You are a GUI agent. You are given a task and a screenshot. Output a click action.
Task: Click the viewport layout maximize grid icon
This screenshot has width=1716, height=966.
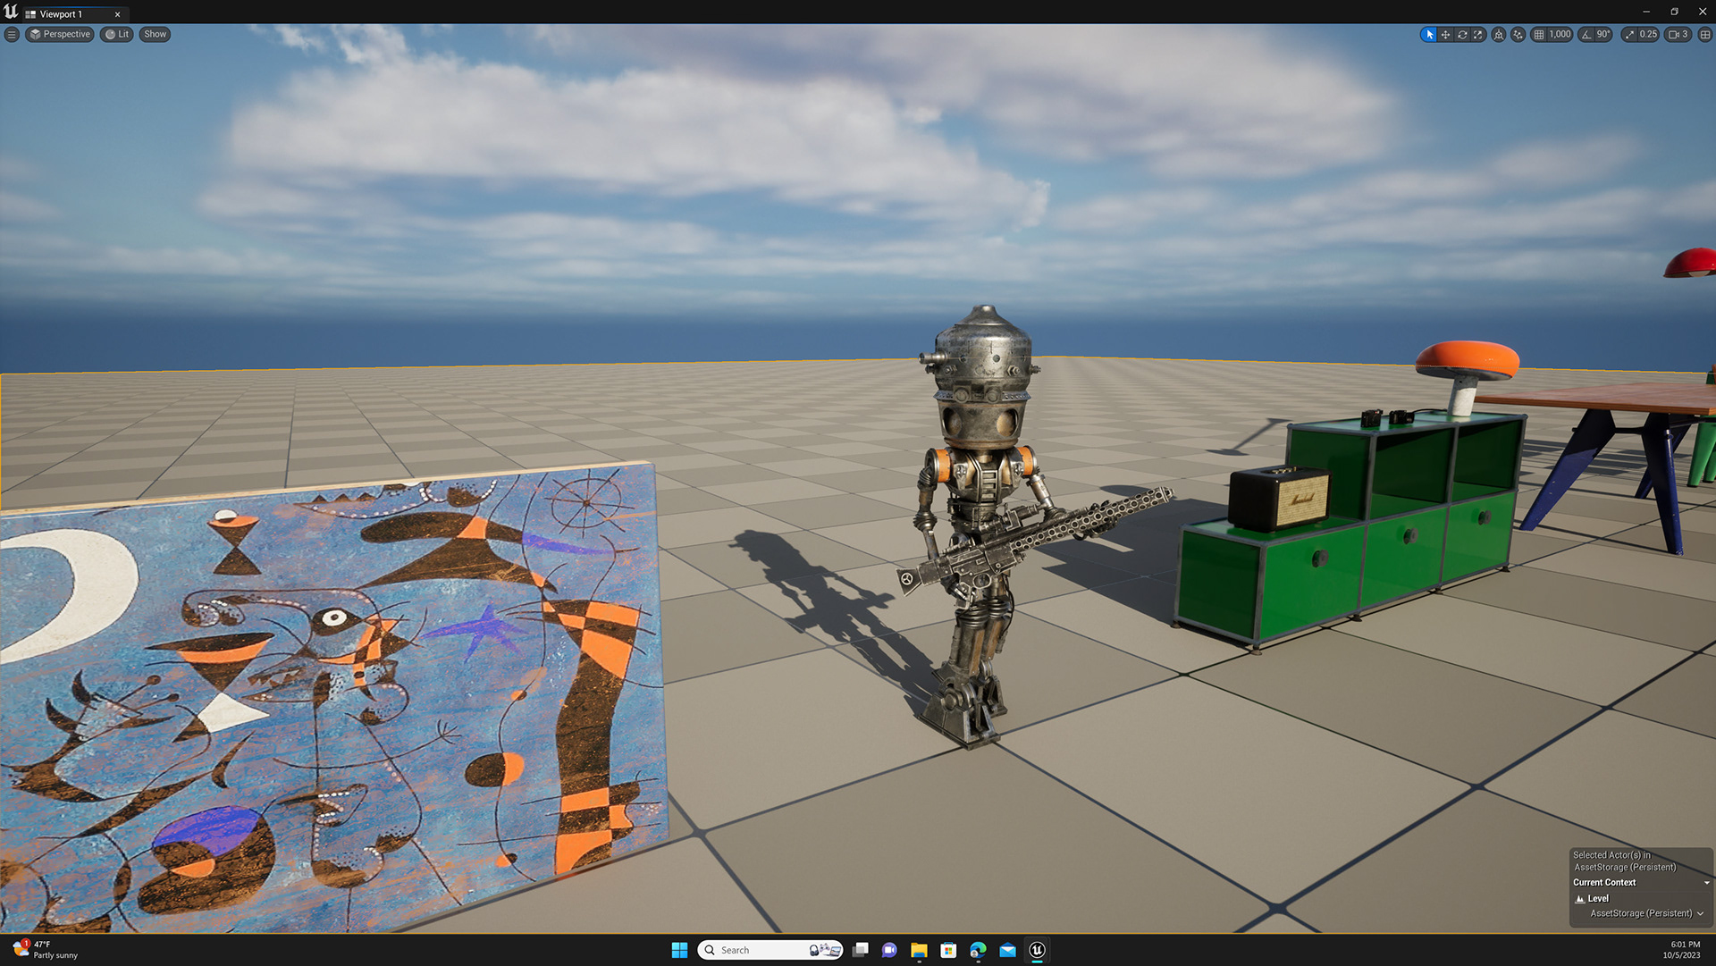[1704, 34]
